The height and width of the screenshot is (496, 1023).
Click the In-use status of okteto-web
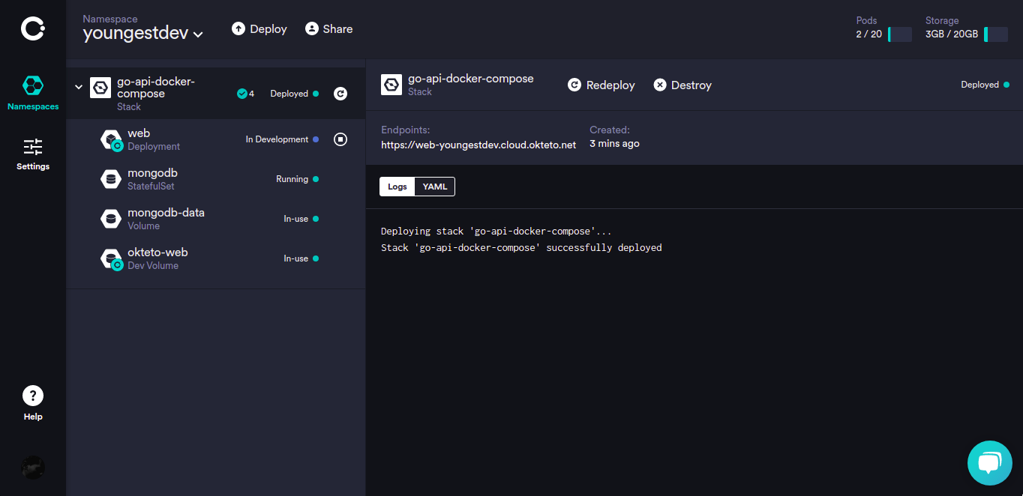[x=296, y=258]
